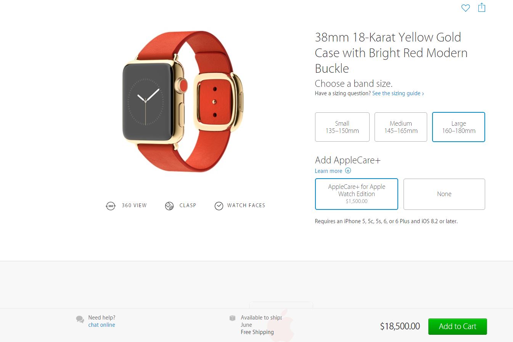513x342 pixels.
Task: Click the Clasp view icon
Action: 169,206
